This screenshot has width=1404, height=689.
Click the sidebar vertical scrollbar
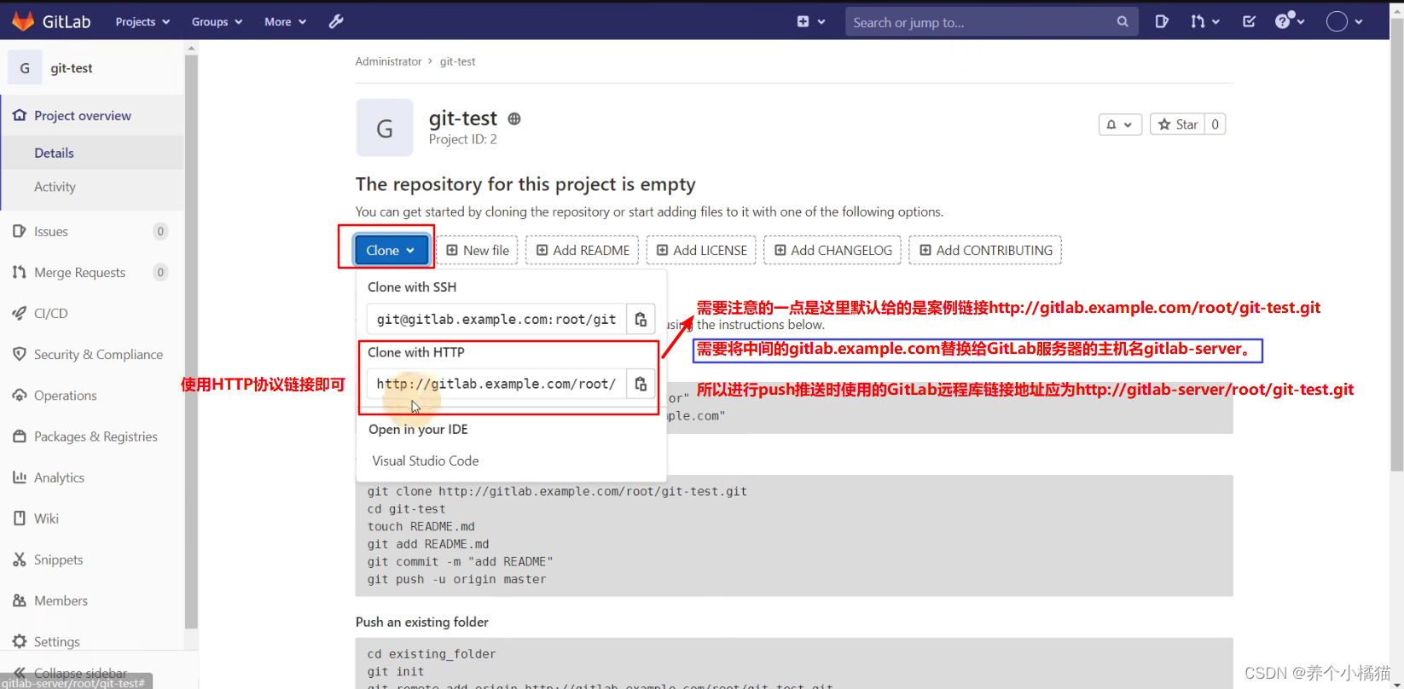coord(191,341)
